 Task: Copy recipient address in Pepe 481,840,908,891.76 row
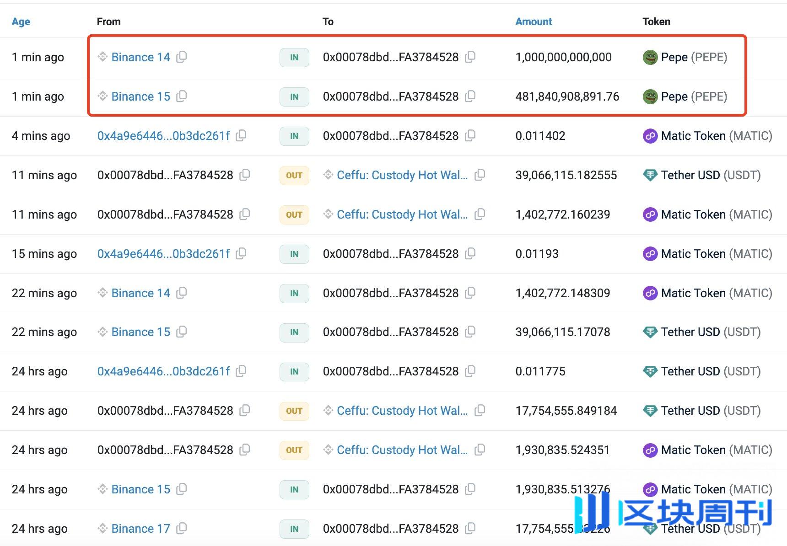tap(470, 96)
